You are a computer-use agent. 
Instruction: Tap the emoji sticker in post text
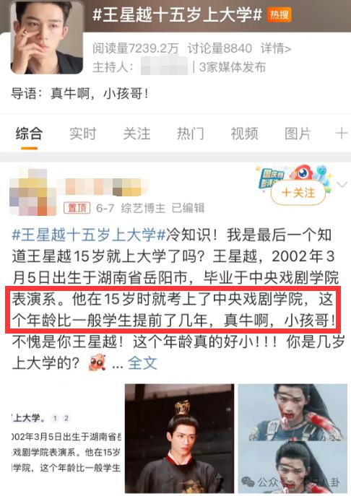pyautogui.click(x=97, y=362)
